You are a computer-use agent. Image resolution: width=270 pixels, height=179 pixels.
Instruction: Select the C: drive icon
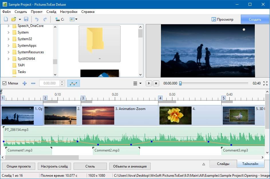(60, 19)
